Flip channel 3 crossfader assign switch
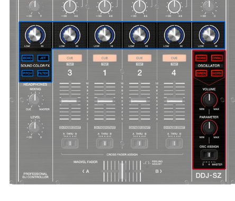Viewport: 235px width, 201px height. (70, 143)
